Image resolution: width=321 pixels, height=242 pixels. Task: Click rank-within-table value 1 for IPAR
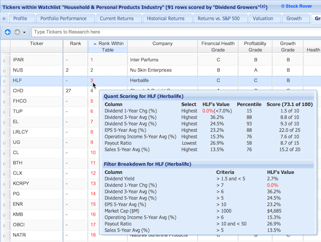tap(92, 60)
